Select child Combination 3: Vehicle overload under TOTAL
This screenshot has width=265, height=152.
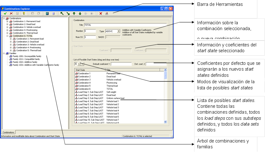point(30,45)
